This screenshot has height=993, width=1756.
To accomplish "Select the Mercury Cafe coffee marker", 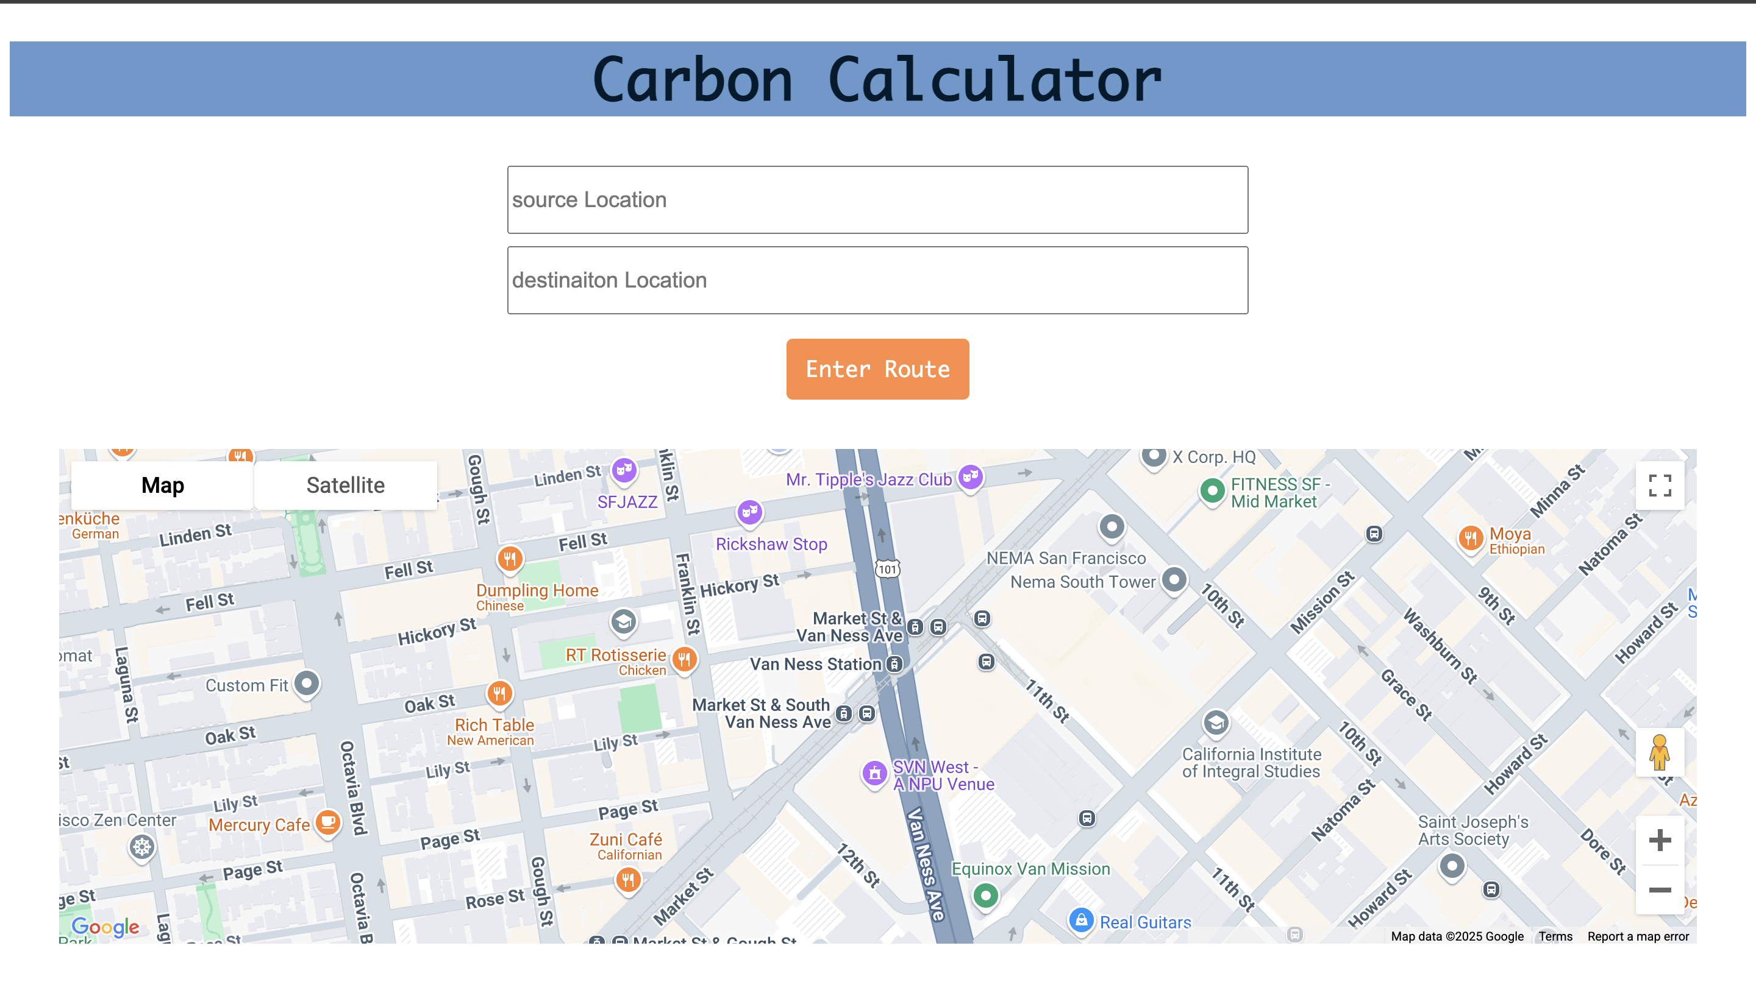I will coord(327,822).
